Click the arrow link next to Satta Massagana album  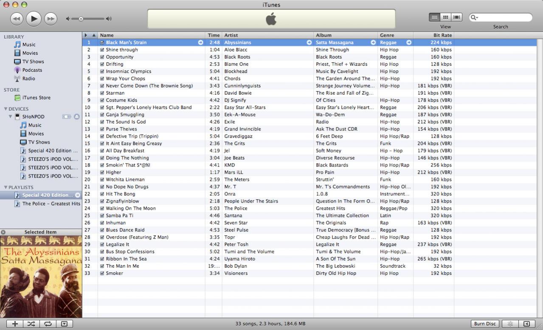pyautogui.click(x=373, y=42)
